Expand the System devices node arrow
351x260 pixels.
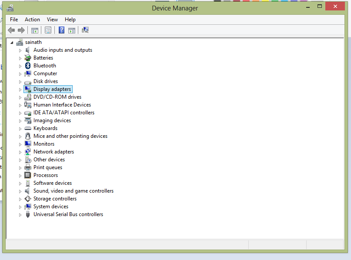tap(20, 207)
